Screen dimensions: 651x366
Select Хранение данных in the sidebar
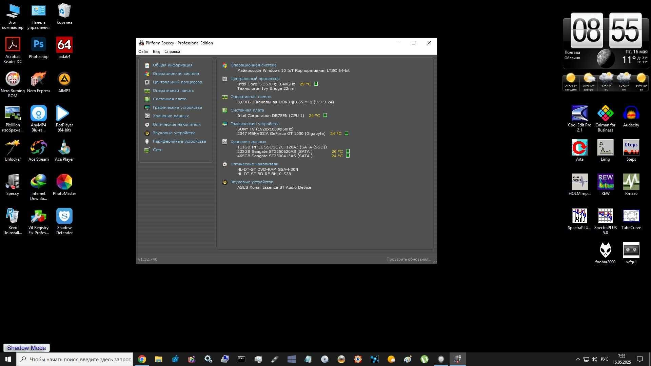click(x=171, y=116)
